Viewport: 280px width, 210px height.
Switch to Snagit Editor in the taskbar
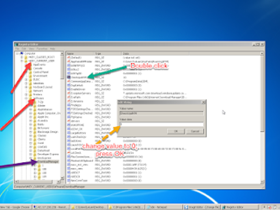point(202,207)
